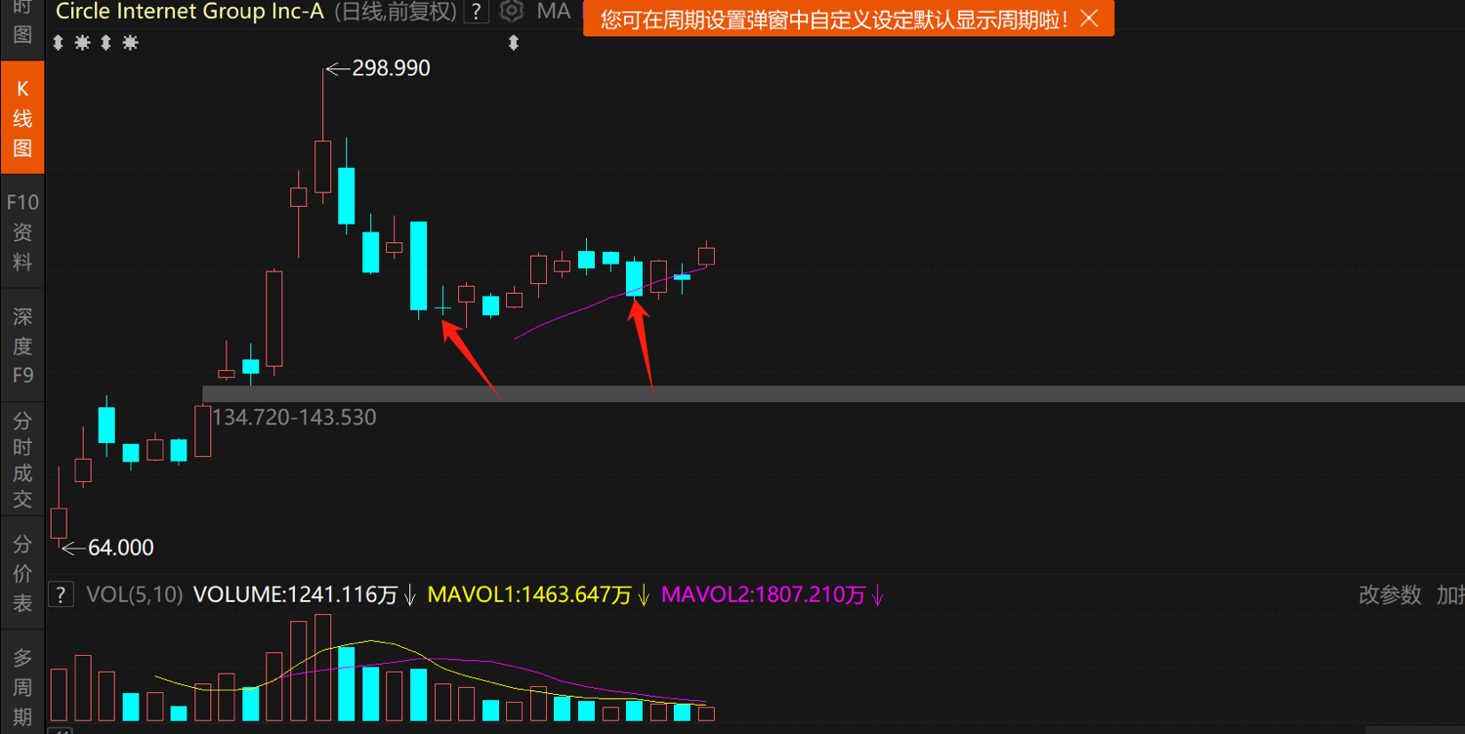Click the up-down arrow marker at chart top center
Viewport: 1465px width, 734px height.
514,43
